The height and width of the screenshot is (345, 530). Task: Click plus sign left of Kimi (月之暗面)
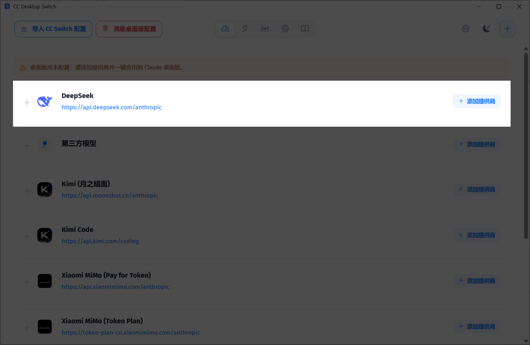click(x=27, y=191)
